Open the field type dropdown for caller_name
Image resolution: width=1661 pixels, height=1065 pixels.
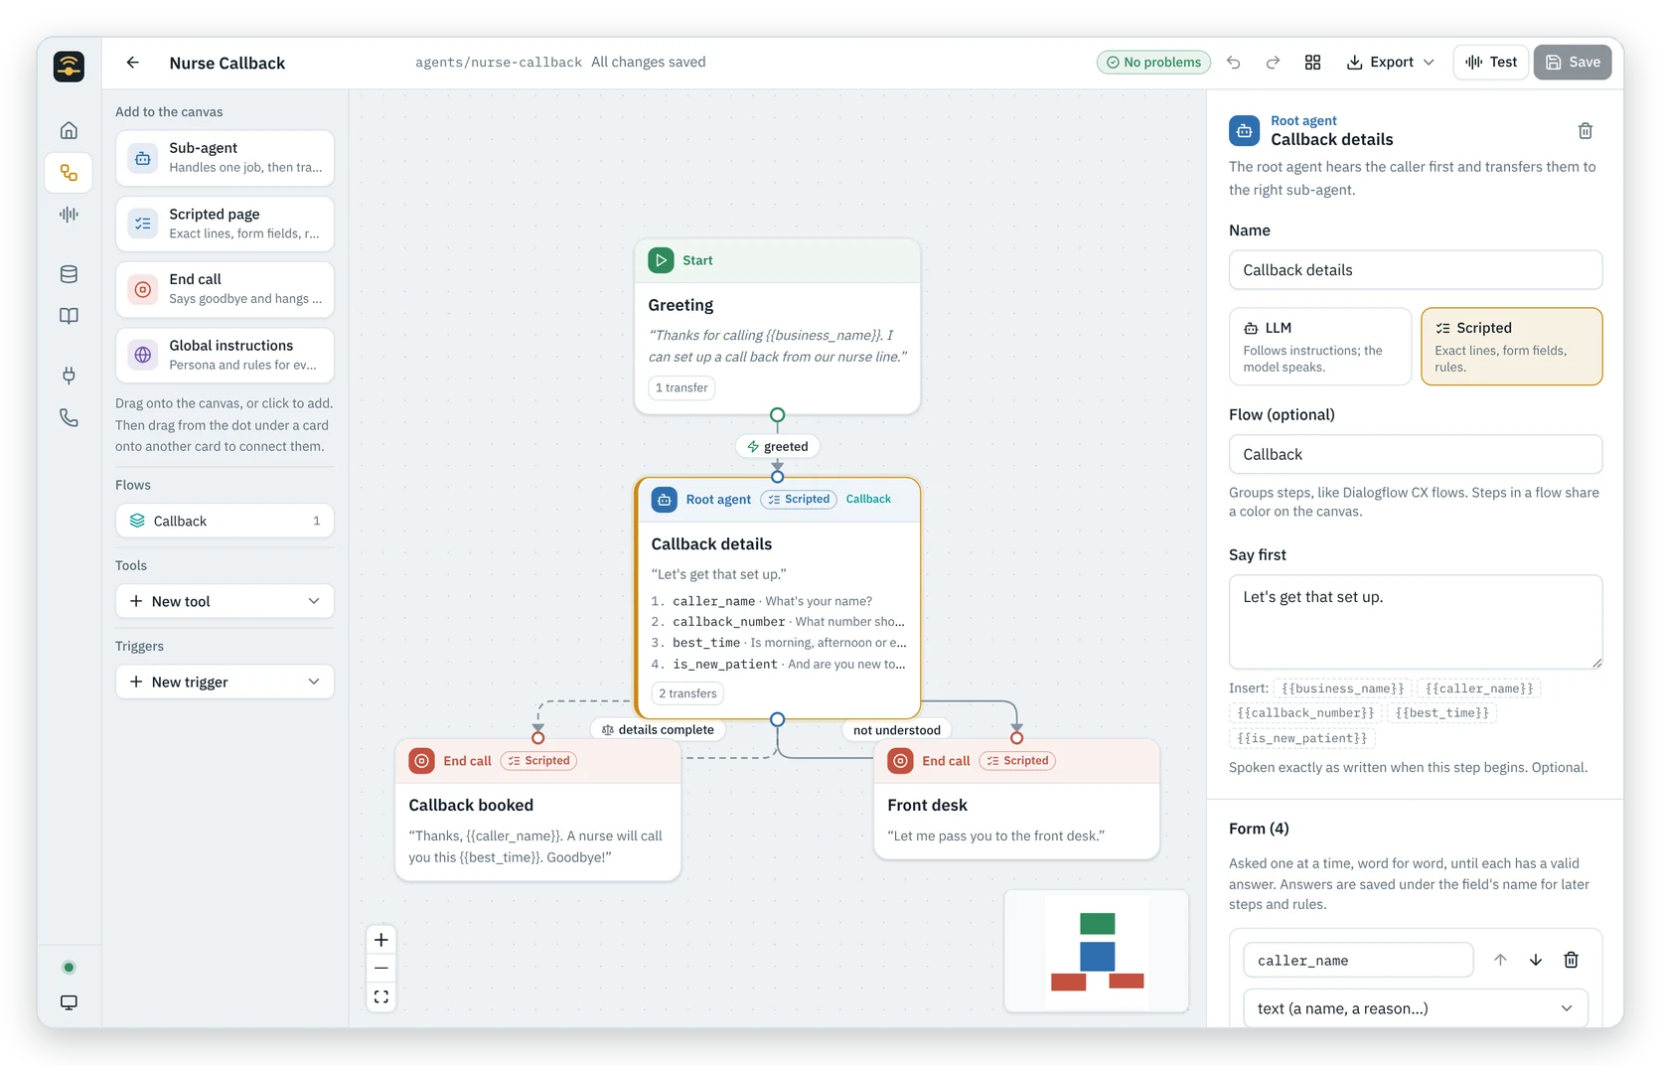pos(1416,1008)
